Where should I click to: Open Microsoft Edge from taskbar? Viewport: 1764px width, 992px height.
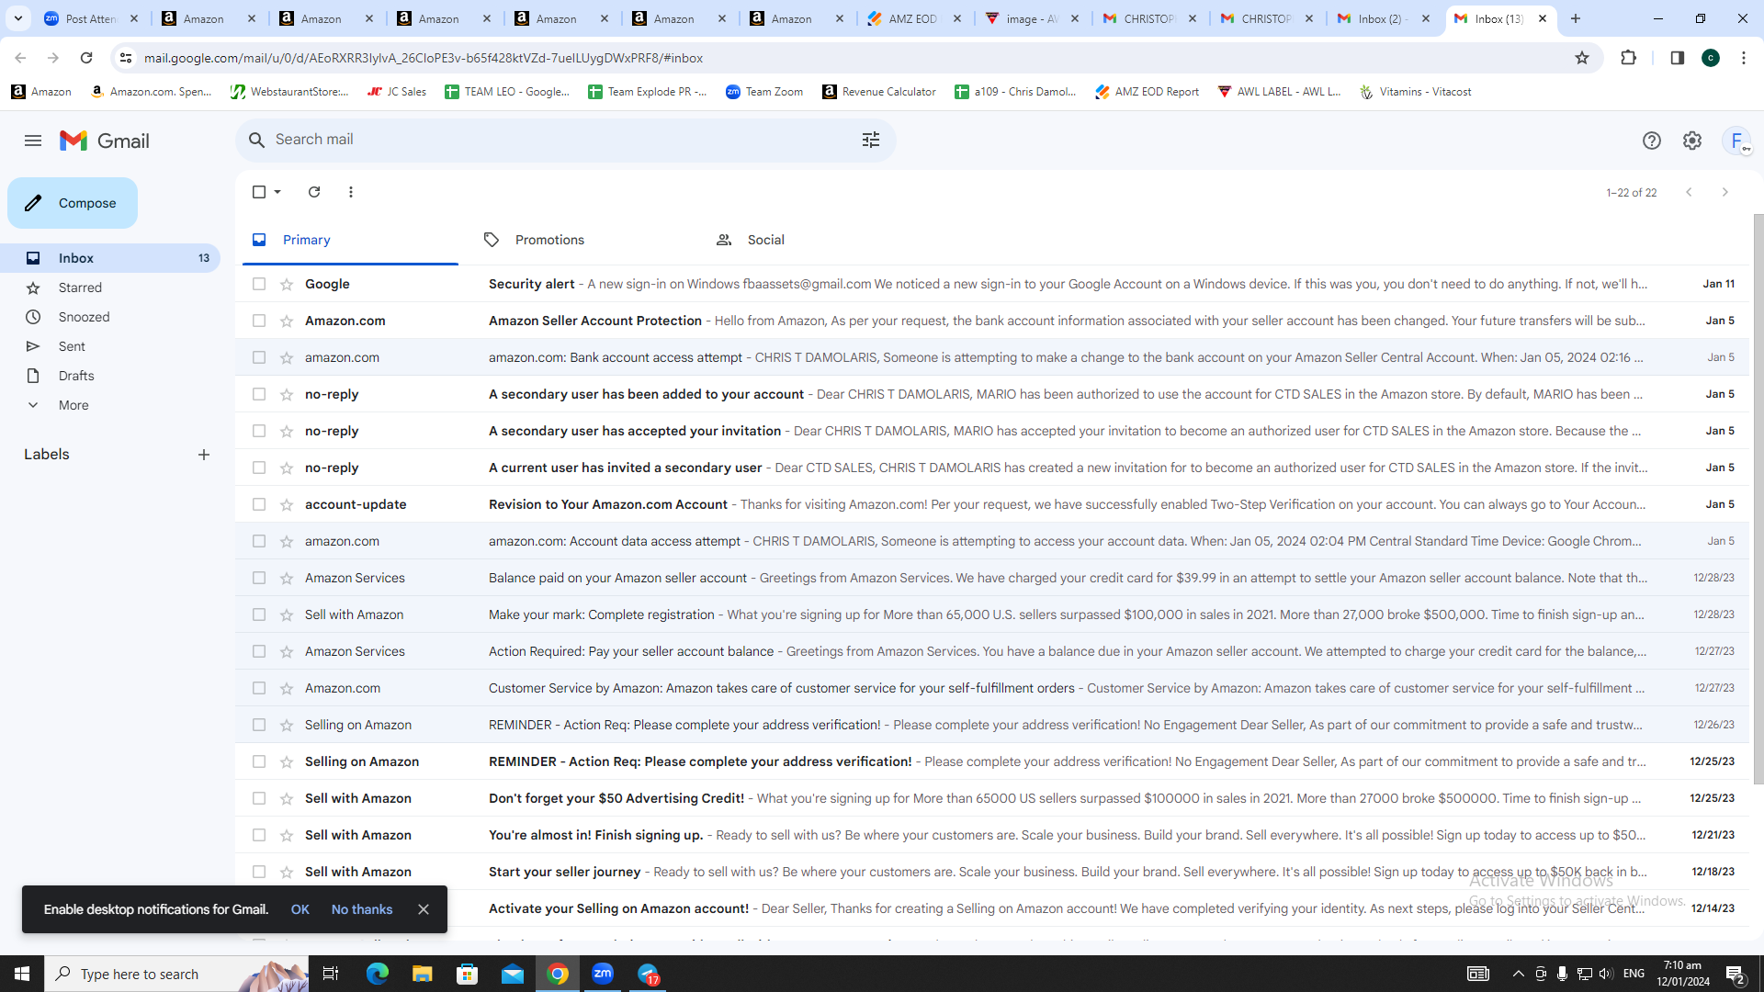coord(378,974)
